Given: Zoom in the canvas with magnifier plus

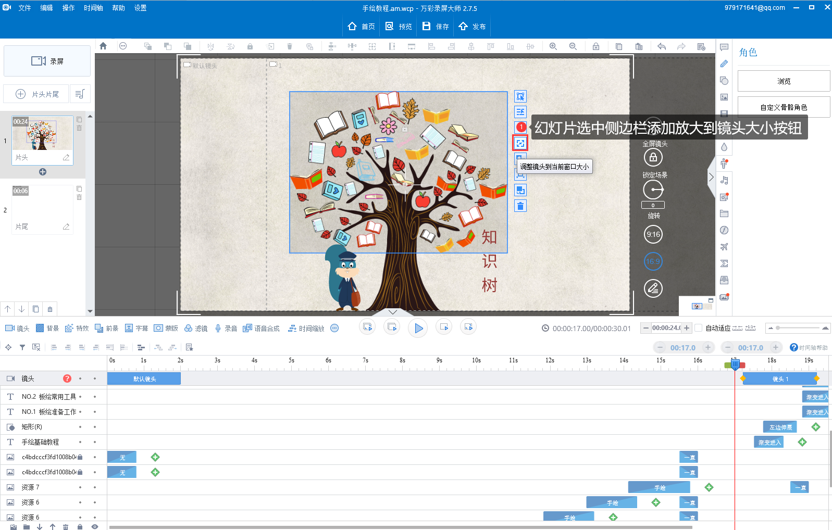Looking at the screenshot, I should pos(553,46).
